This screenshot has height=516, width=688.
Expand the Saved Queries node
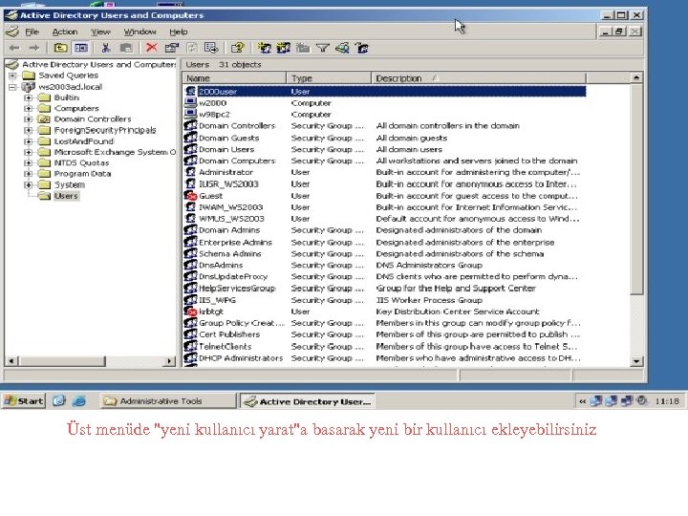[x=12, y=75]
